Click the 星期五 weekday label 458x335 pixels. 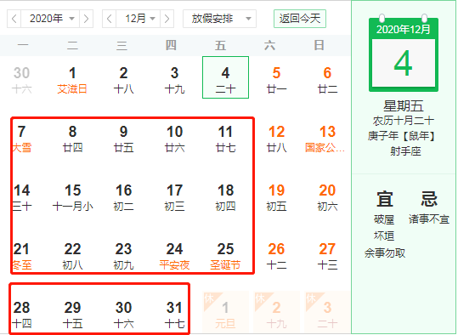(403, 105)
